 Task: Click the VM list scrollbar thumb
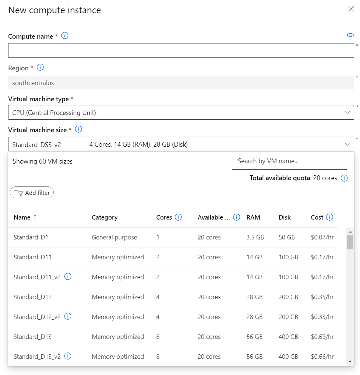coord(350,242)
